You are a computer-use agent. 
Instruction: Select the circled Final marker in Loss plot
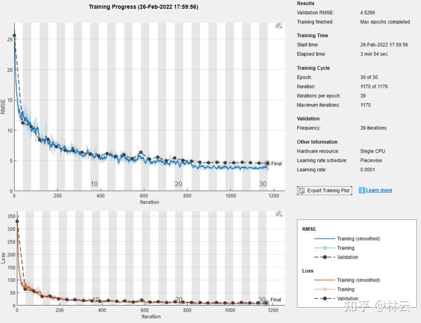(x=266, y=303)
